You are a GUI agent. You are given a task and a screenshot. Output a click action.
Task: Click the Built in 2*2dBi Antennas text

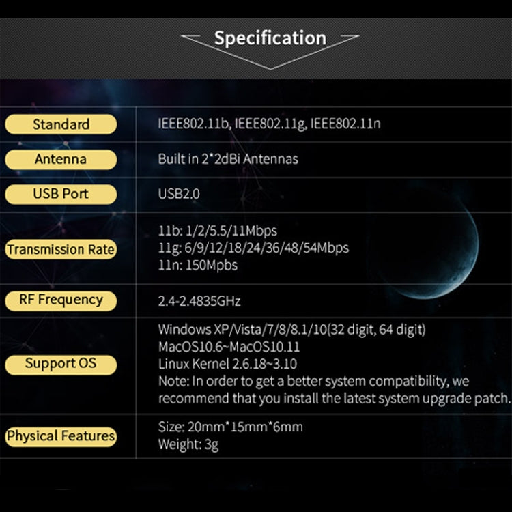tap(228, 159)
